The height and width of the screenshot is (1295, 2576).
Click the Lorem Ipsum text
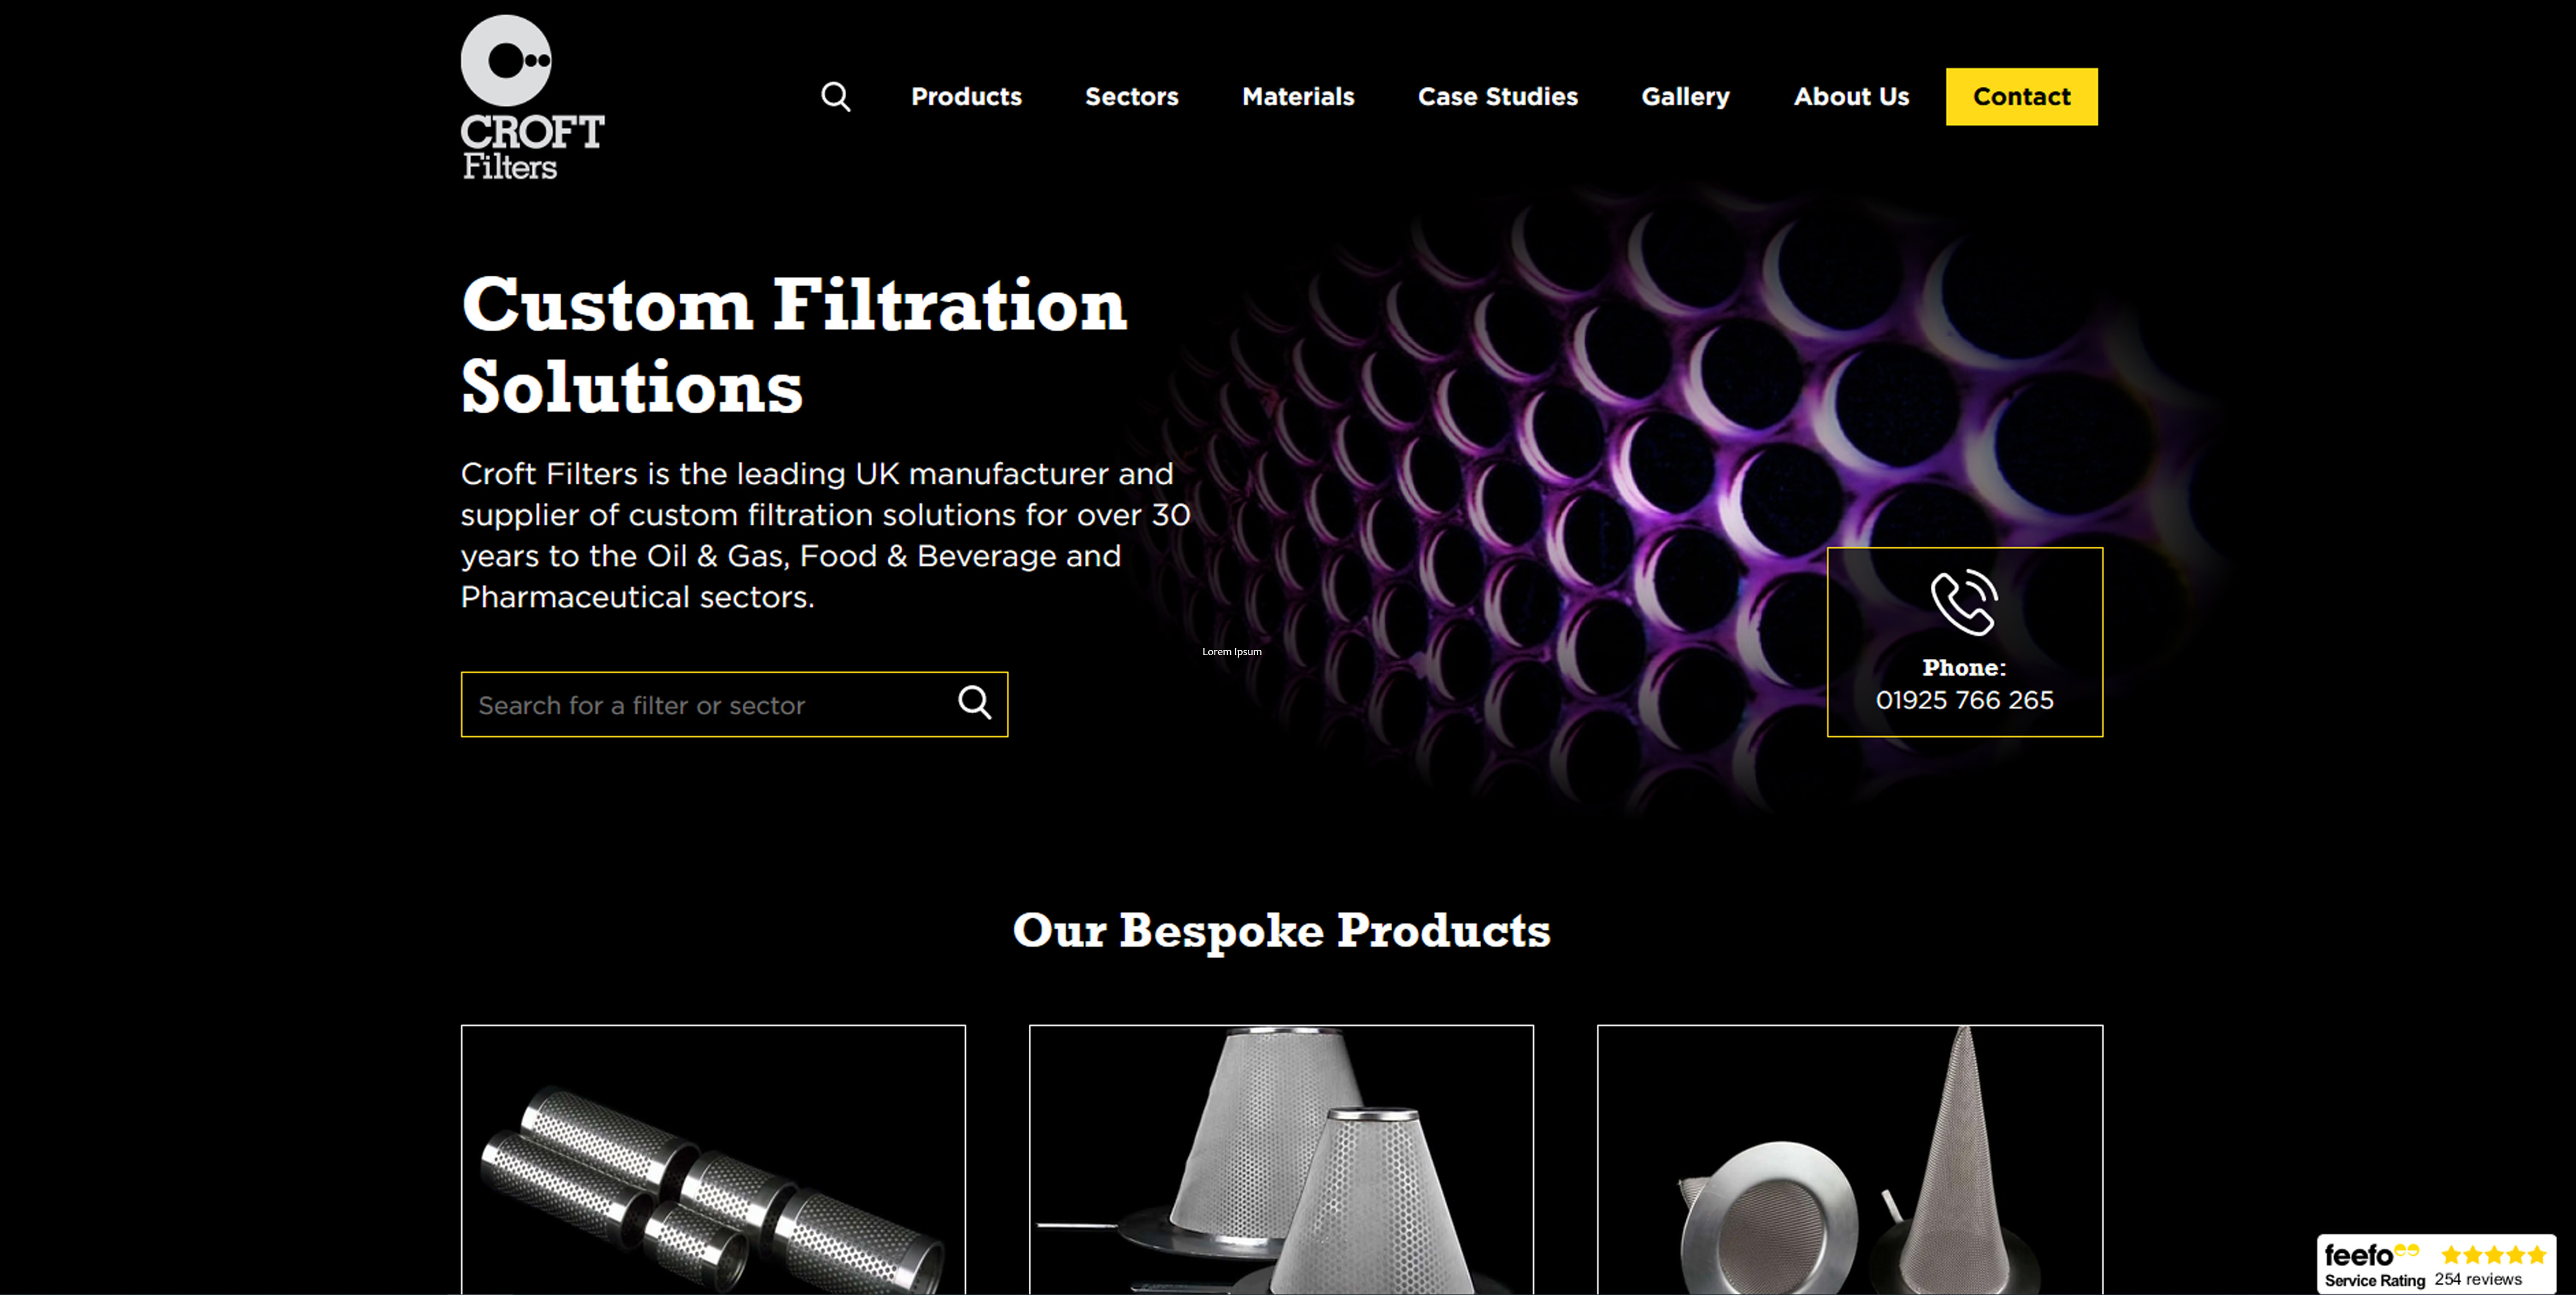pos(1231,652)
